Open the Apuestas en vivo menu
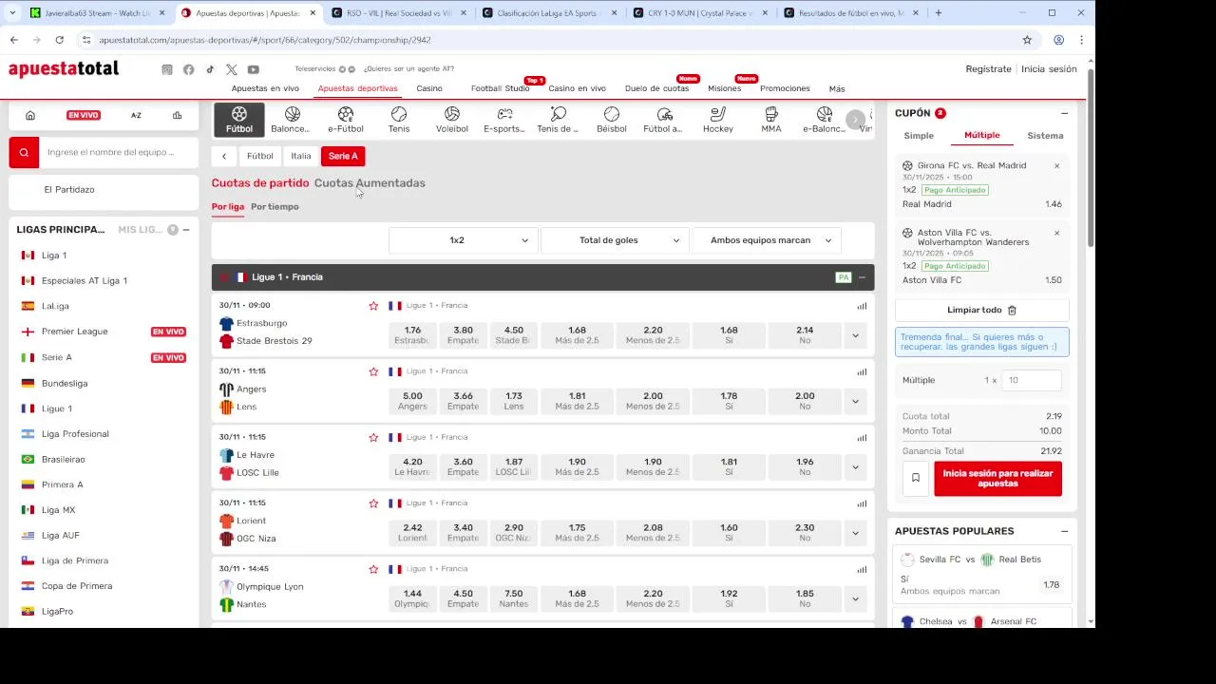The height and width of the screenshot is (684, 1216). (265, 88)
